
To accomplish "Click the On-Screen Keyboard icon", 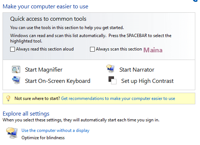I will click(x=16, y=80).
